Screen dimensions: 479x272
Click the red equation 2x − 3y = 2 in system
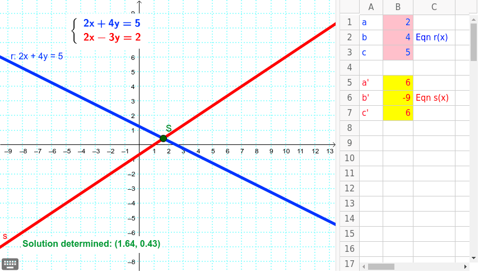click(112, 37)
